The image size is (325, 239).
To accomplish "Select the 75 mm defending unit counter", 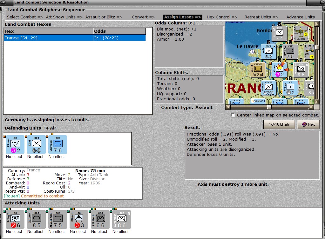I will pos(15,145).
